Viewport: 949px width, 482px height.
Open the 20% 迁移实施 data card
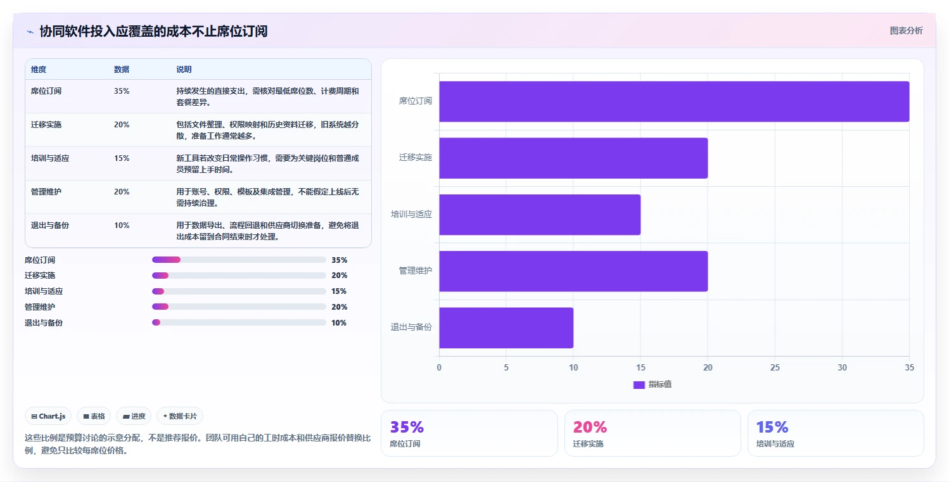click(653, 433)
